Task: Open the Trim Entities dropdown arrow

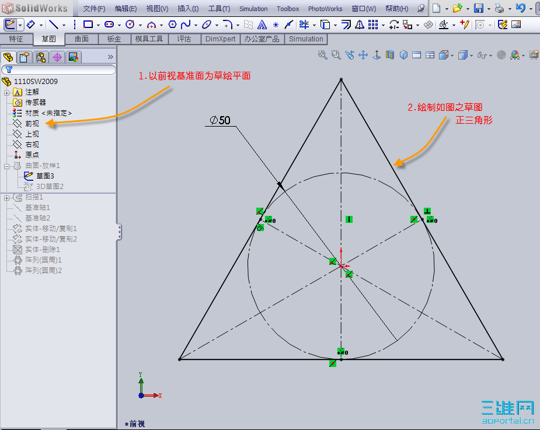Action: click(x=314, y=25)
